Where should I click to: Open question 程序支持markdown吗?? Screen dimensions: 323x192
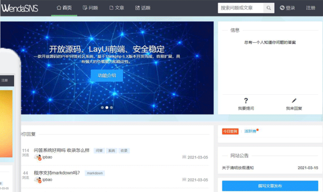[x=57, y=173]
